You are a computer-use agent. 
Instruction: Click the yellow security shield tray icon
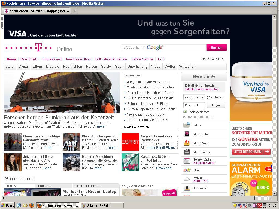coord(235,206)
